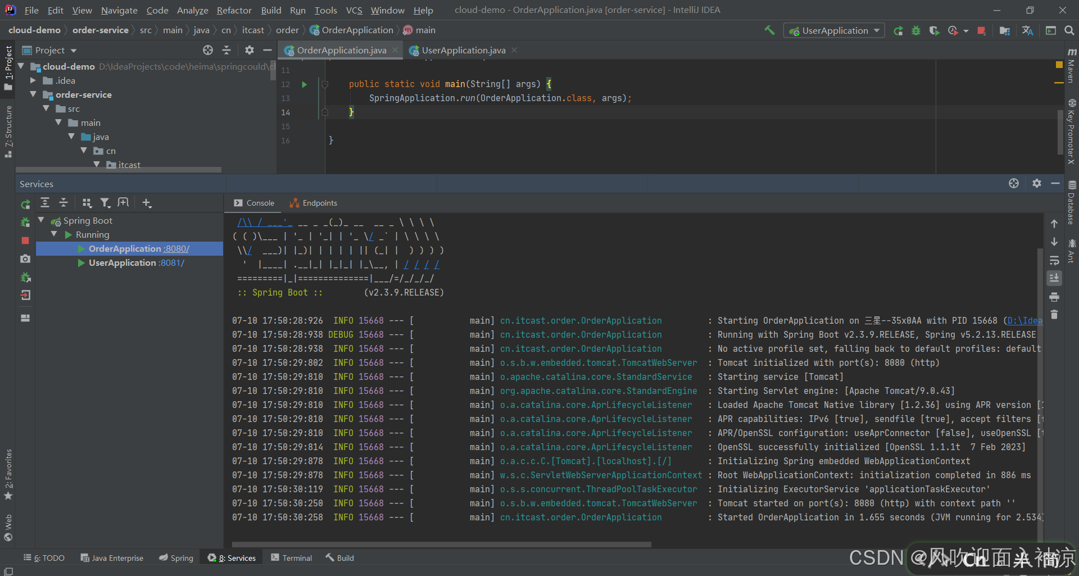This screenshot has height=576, width=1079.
Task: Run with coverage shield icon
Action: coord(934,30)
